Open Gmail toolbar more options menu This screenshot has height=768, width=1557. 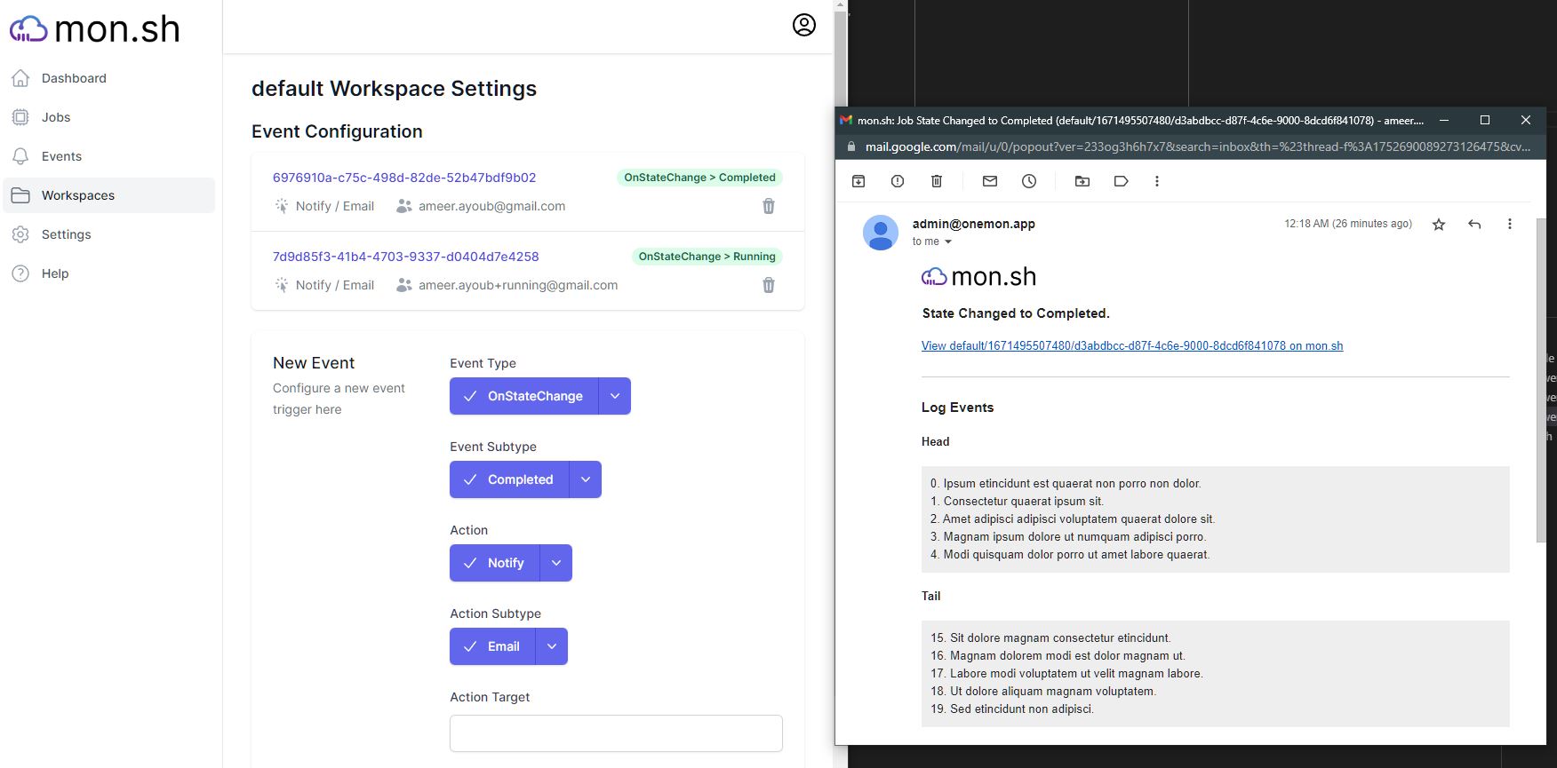pyautogui.click(x=1157, y=181)
